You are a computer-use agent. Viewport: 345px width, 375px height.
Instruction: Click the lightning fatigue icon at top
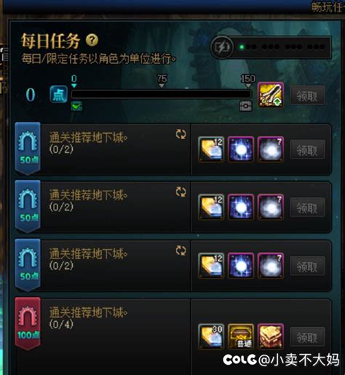[221, 47]
